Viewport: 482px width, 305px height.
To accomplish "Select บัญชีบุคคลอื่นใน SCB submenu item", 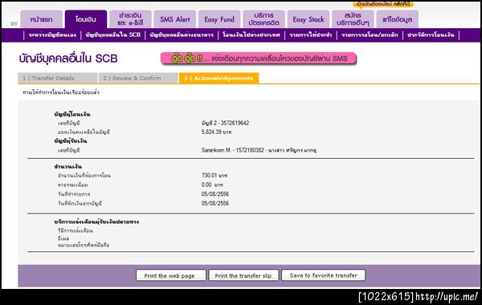I will tap(113, 35).
